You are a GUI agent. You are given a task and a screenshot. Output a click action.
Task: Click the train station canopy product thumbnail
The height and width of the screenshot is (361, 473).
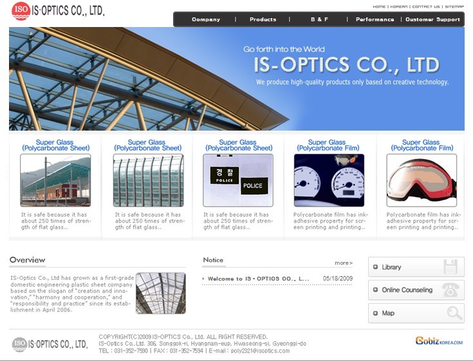55,180
